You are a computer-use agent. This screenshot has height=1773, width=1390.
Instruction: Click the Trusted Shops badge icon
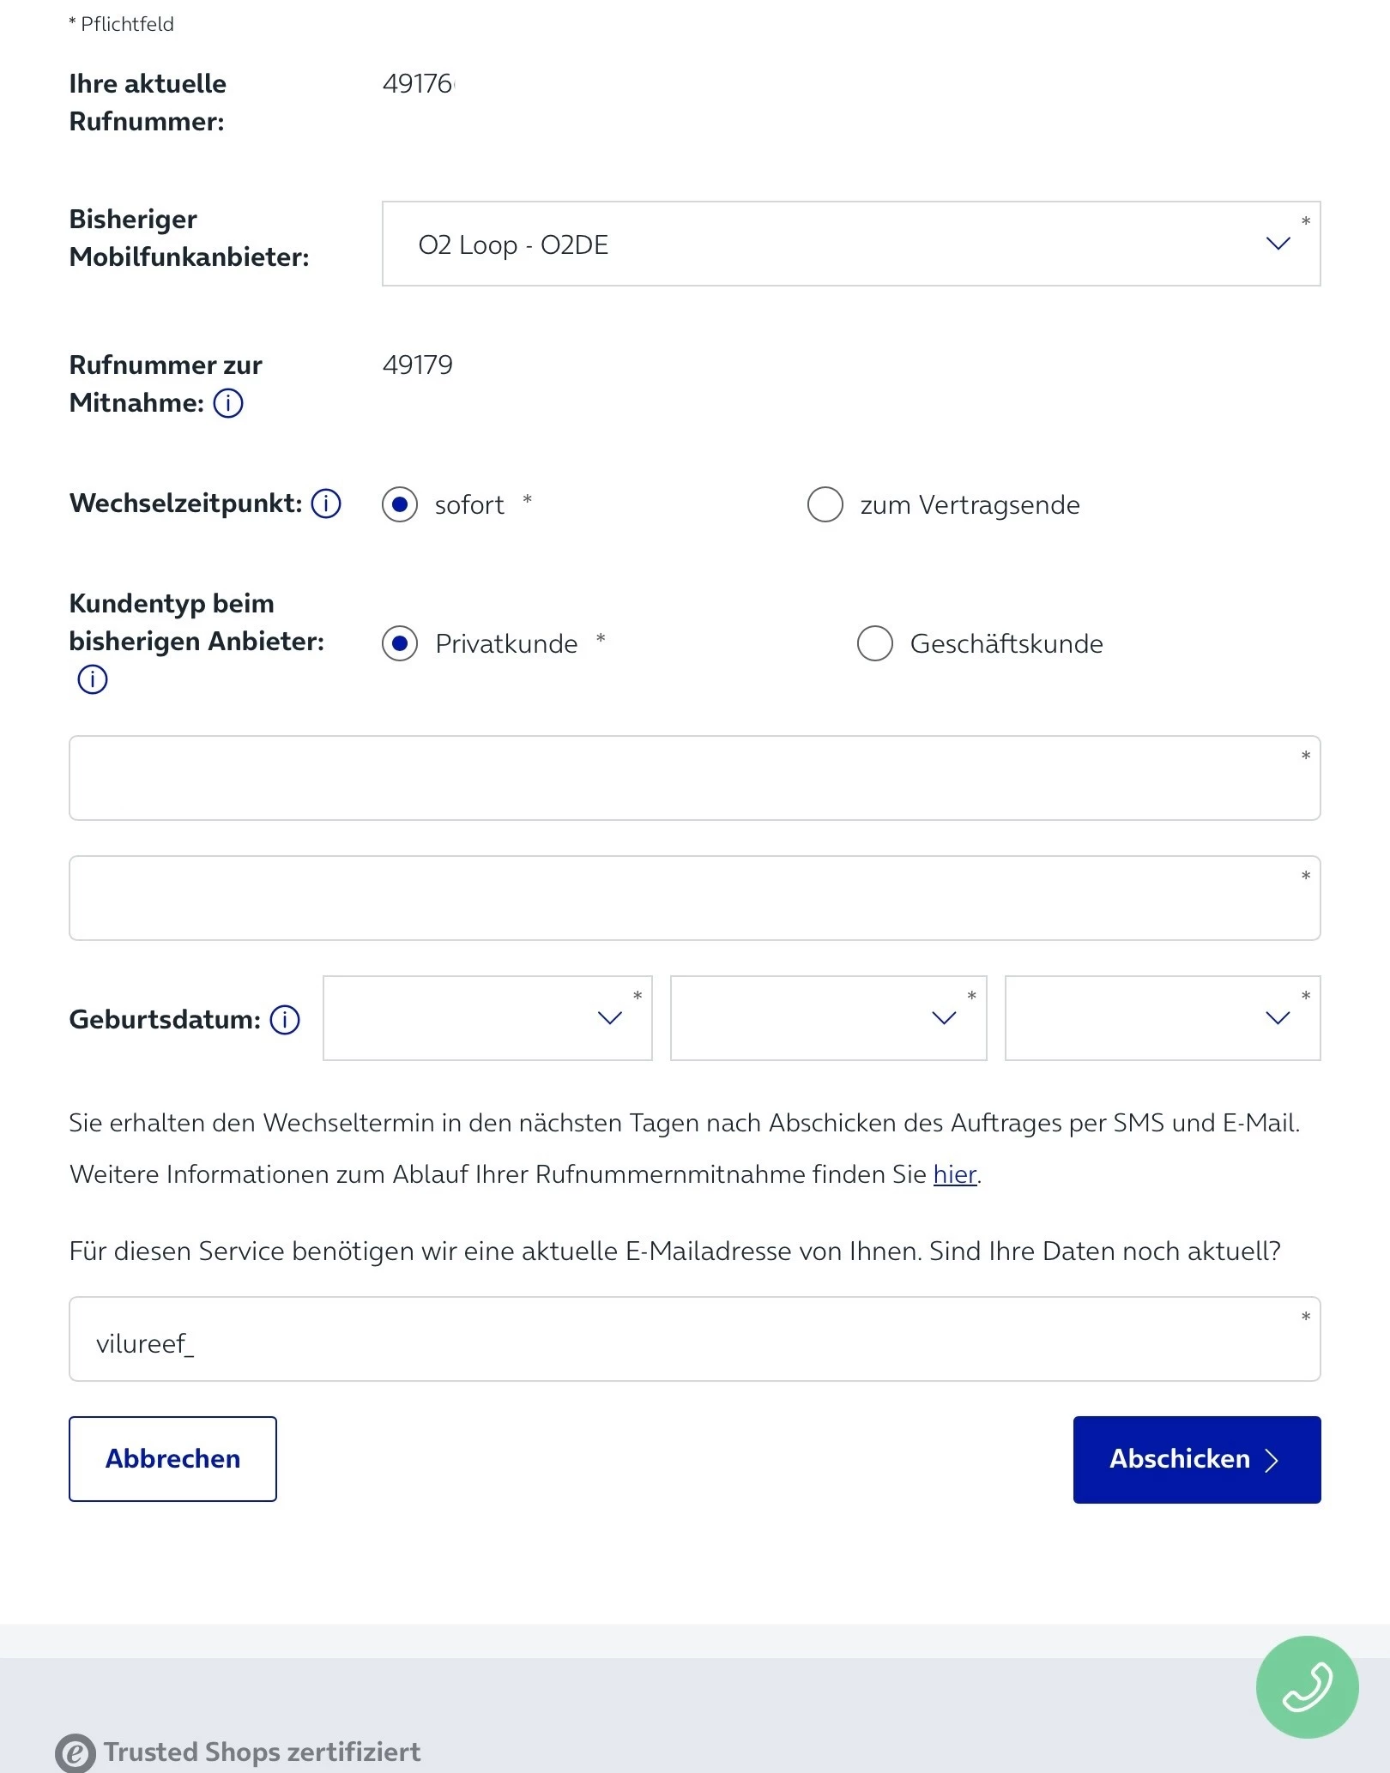[76, 1752]
